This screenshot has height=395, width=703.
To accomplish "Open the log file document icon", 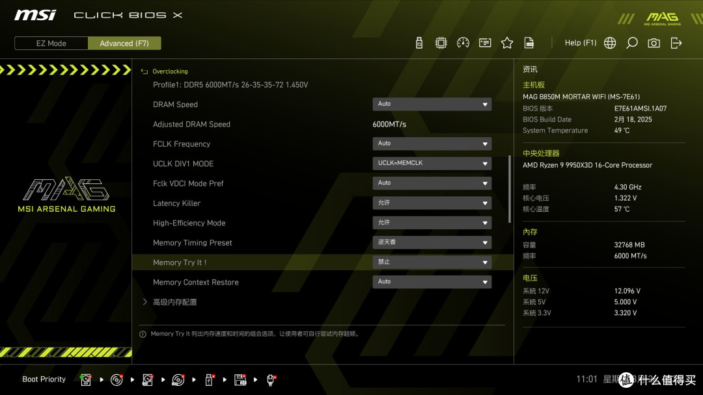I will 529,43.
